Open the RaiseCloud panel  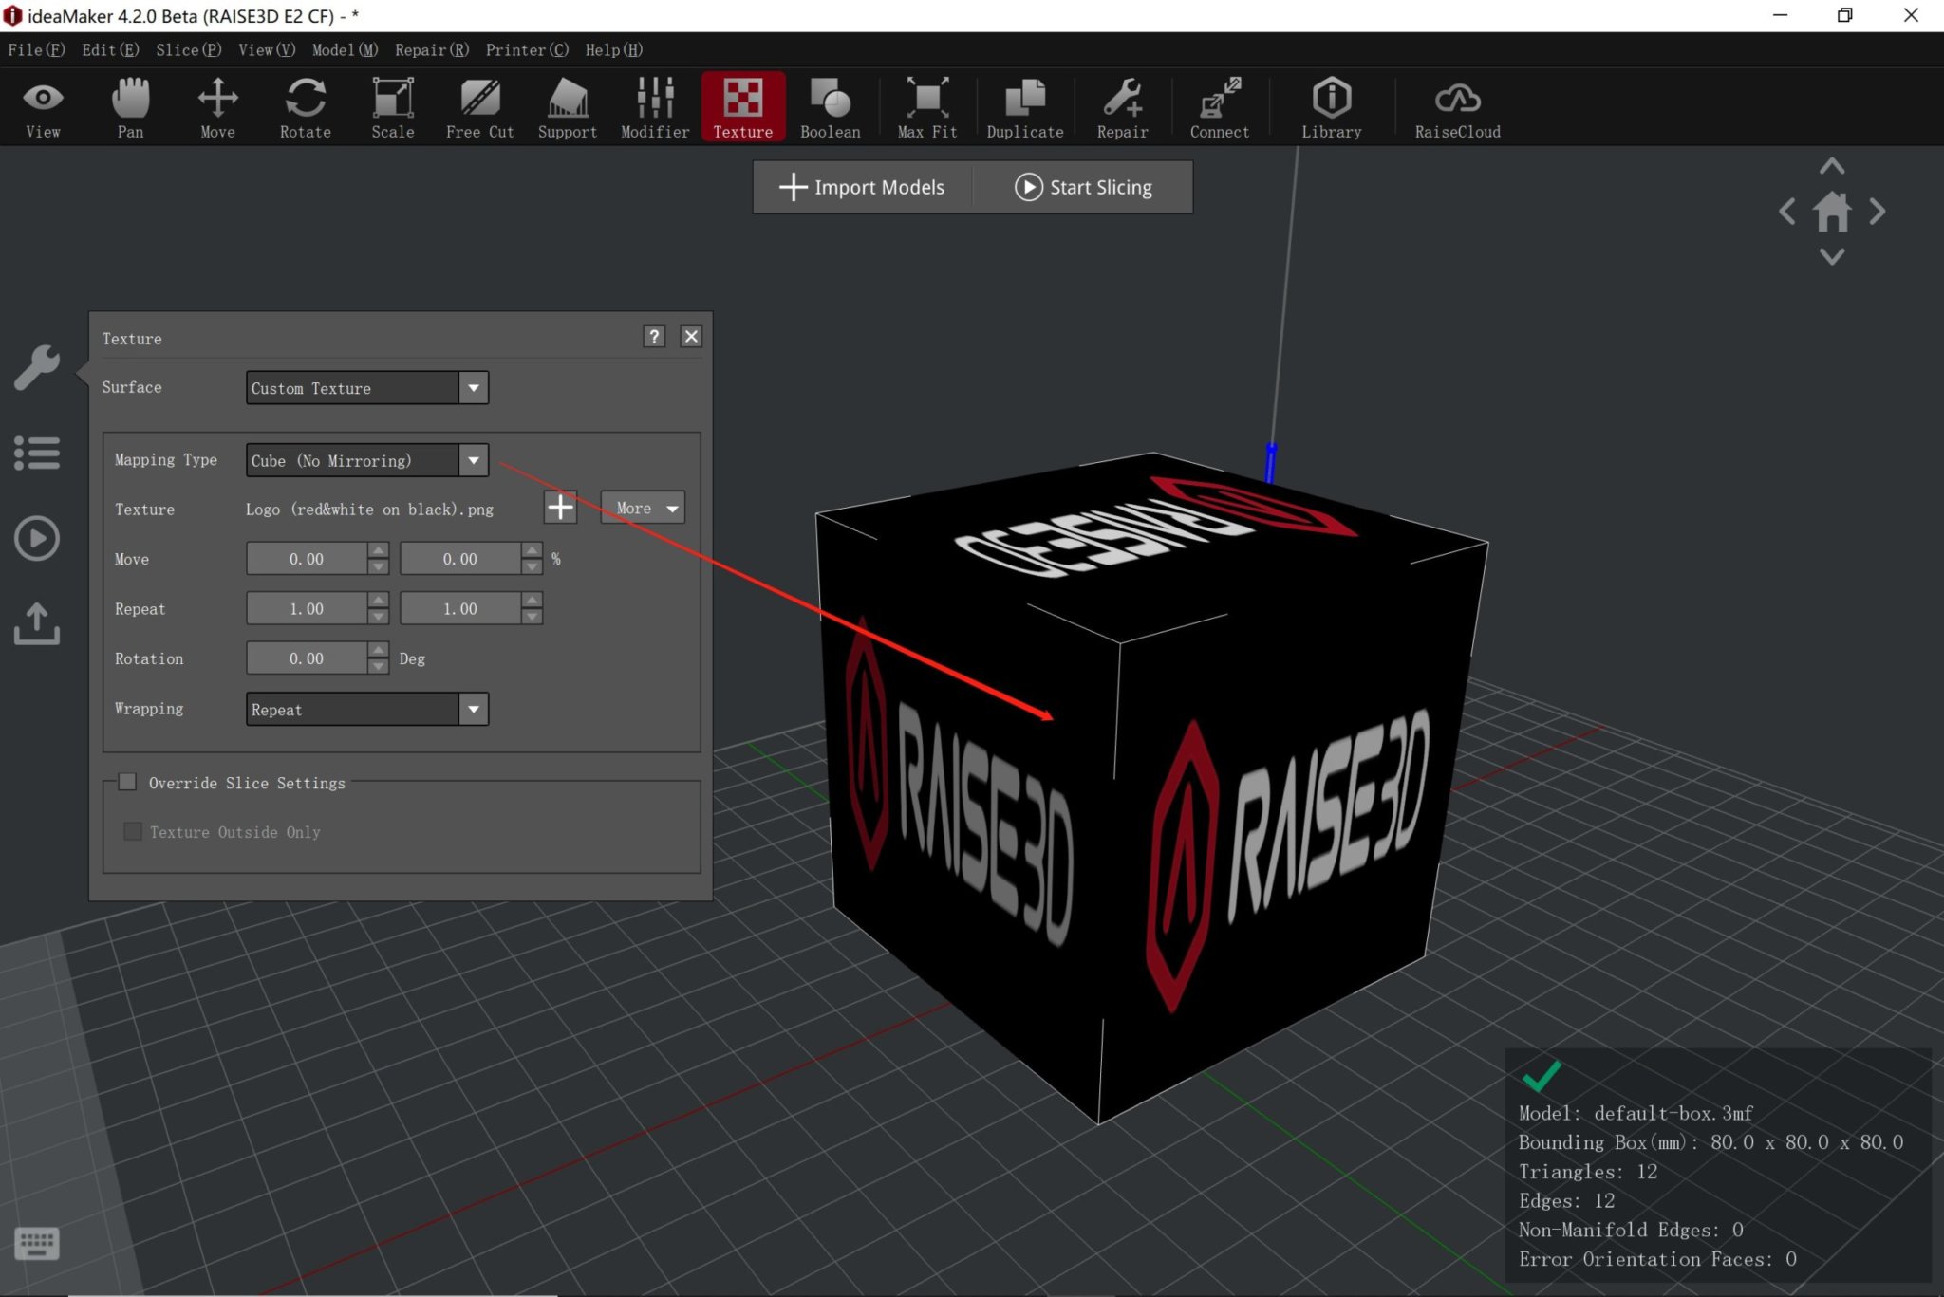[1457, 107]
